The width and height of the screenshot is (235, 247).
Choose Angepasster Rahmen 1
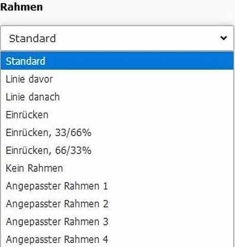point(117,186)
